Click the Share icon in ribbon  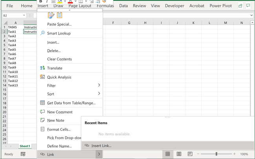240,6
